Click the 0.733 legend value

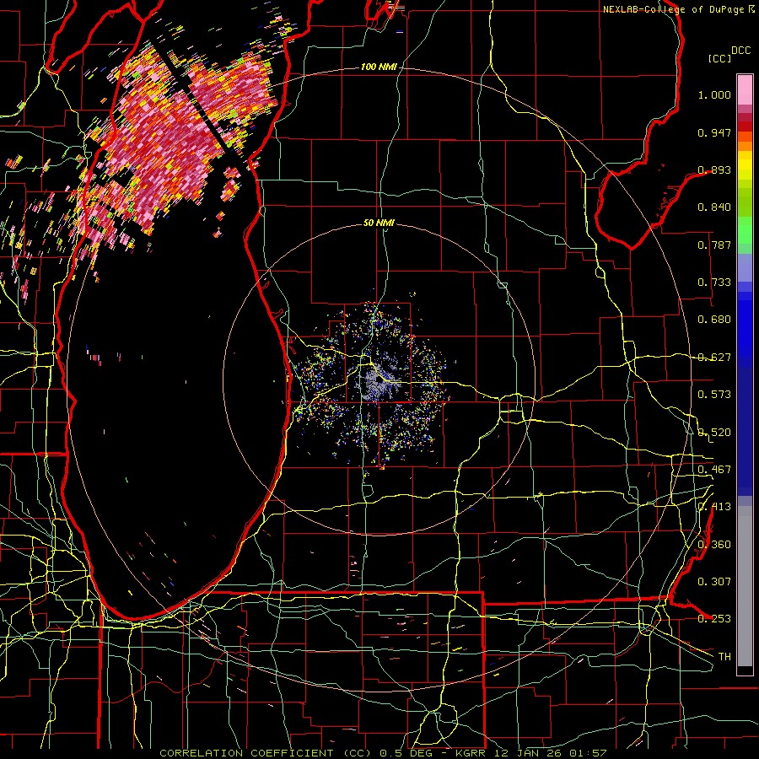(x=714, y=283)
